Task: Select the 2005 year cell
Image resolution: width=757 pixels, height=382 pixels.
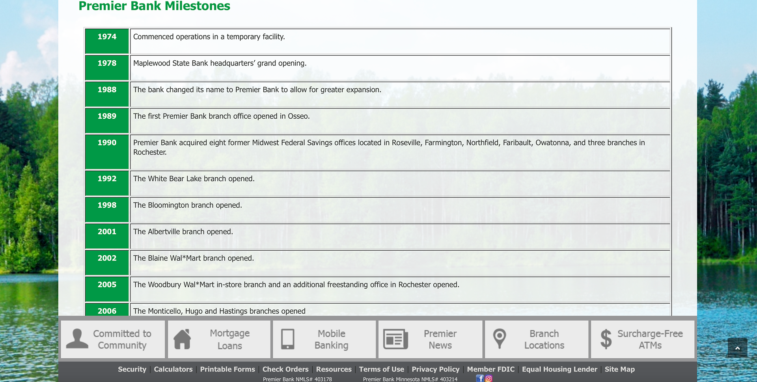Action: (107, 289)
